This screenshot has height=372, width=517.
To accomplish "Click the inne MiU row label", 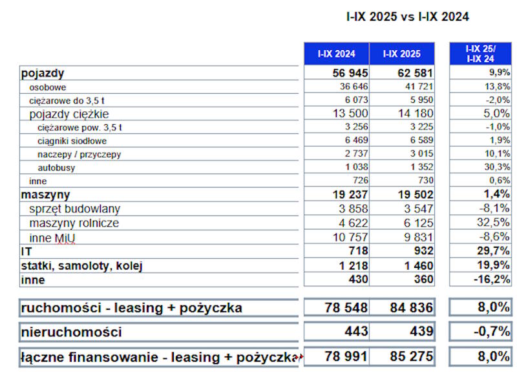I will (x=52, y=237).
